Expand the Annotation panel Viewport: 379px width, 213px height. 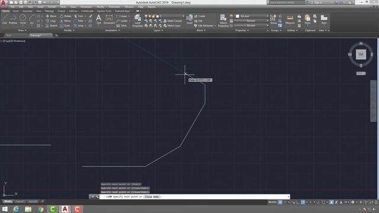(113, 30)
